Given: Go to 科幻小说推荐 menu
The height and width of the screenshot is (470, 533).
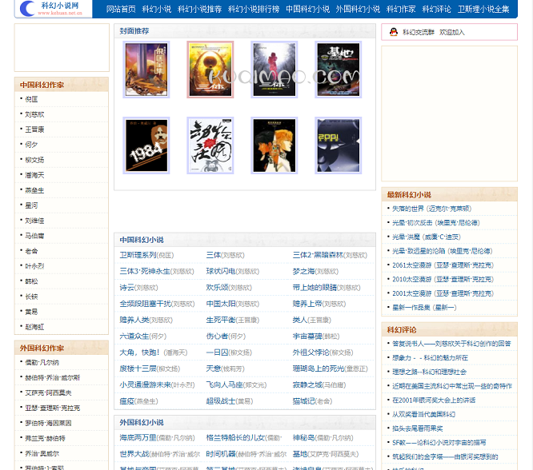Looking at the screenshot, I should coord(199,9).
